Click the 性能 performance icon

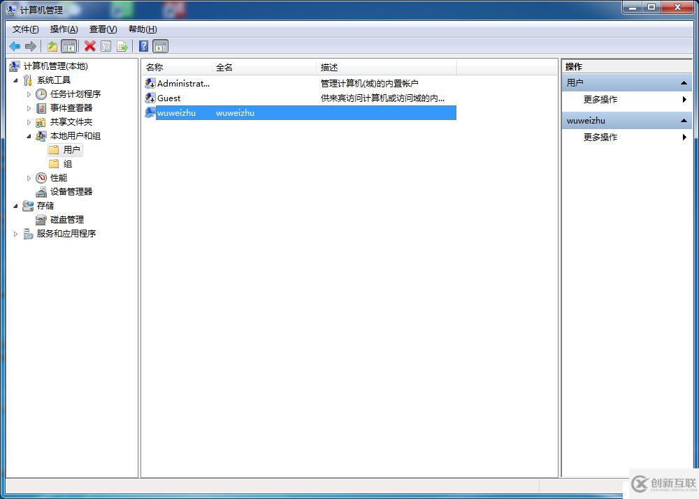[x=41, y=178]
